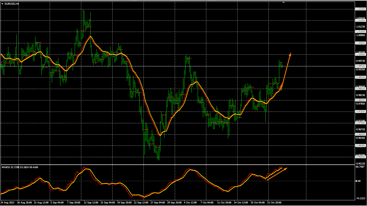Click the 0.99500 current price label
Image resolution: width=367 pixels, height=206 pixels.
coord(360,66)
